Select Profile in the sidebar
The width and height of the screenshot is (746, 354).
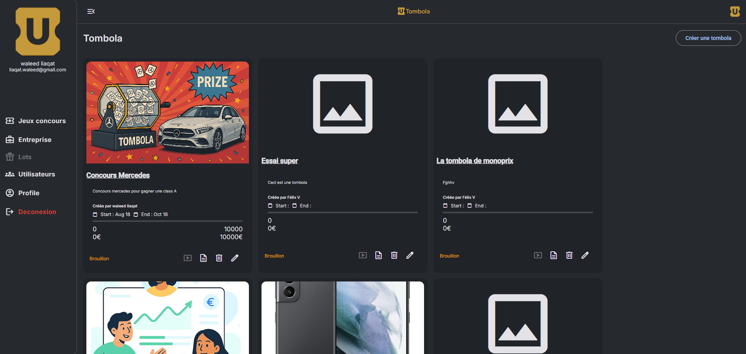[x=29, y=193]
